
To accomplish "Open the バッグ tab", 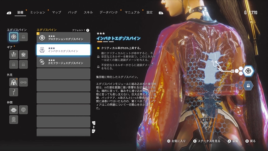I will pos(72,12).
